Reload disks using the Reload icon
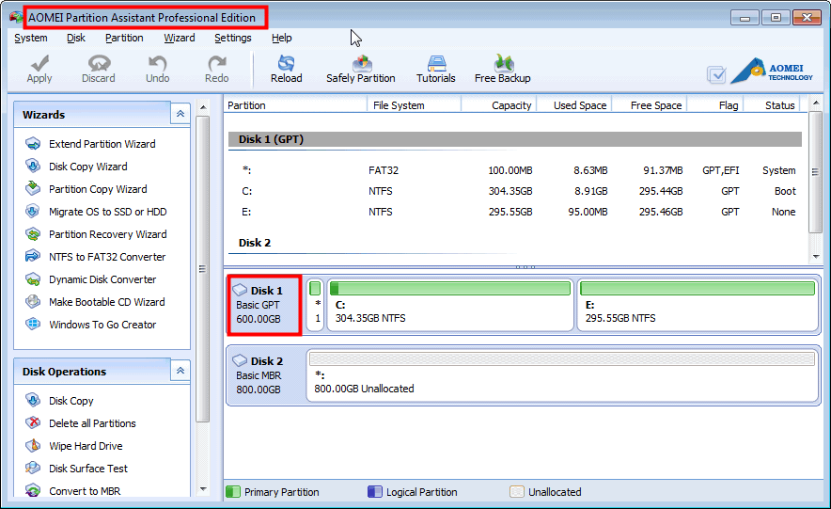The image size is (831, 509). [x=286, y=63]
